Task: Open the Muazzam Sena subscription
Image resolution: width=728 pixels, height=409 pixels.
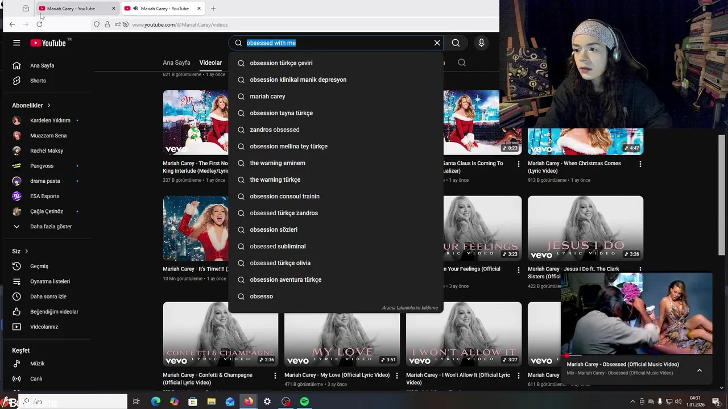Action: [x=47, y=136]
